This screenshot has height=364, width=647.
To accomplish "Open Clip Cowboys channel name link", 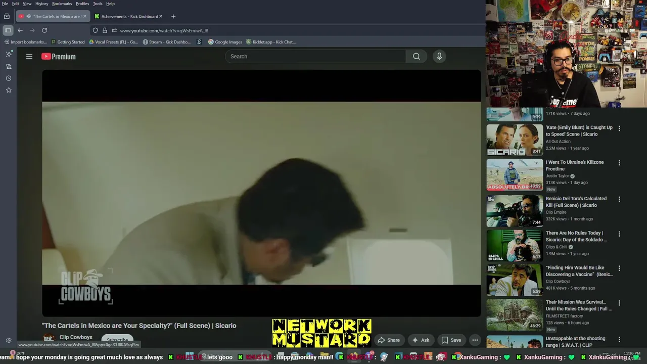I will pos(76,337).
